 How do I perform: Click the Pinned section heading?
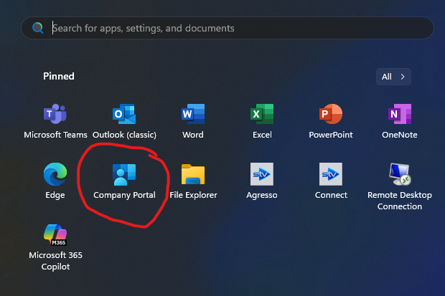59,76
